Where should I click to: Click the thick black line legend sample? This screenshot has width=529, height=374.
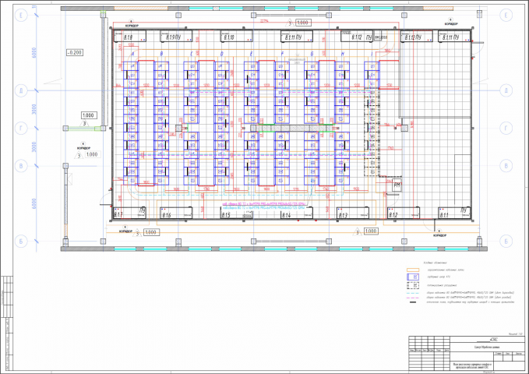(x=412, y=302)
